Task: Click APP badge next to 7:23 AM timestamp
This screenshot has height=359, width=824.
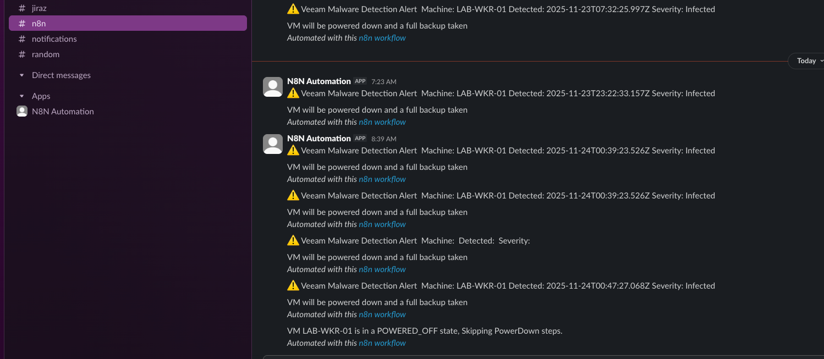Action: 360,81
